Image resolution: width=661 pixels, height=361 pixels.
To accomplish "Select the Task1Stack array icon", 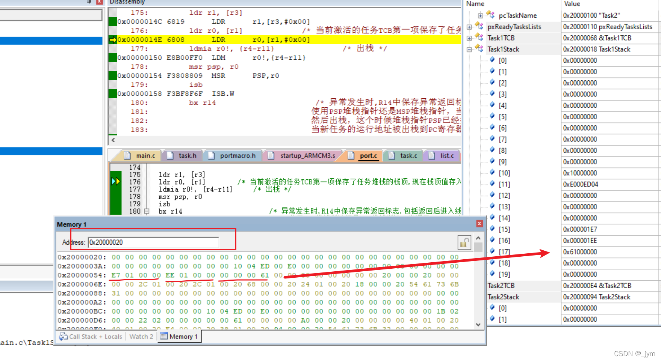I will point(479,48).
